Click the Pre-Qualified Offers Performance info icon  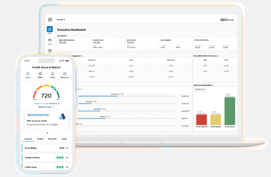(218, 55)
